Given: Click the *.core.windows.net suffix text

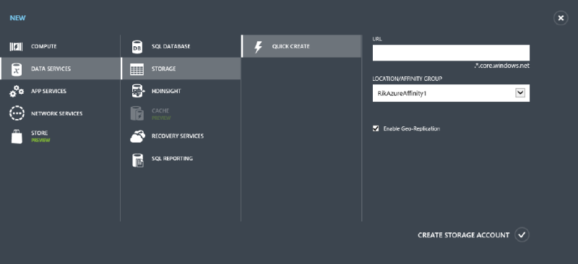Looking at the screenshot, I should 502,66.
